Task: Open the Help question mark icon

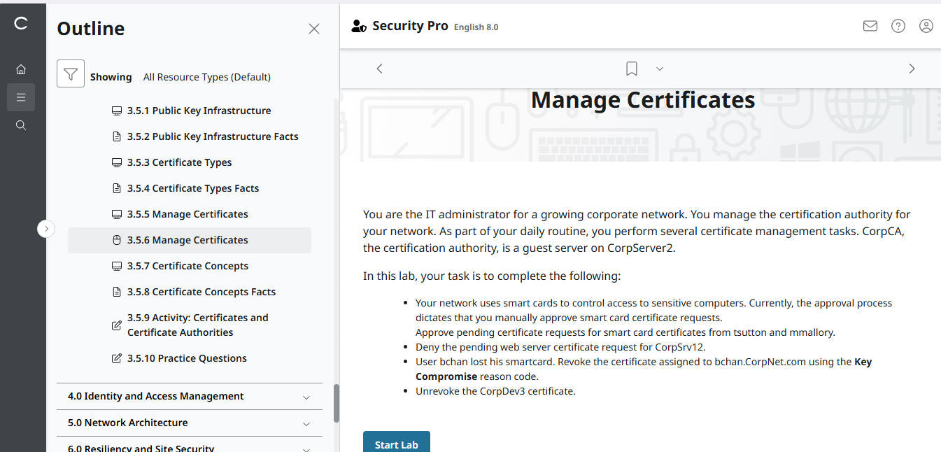Action: 898,25
